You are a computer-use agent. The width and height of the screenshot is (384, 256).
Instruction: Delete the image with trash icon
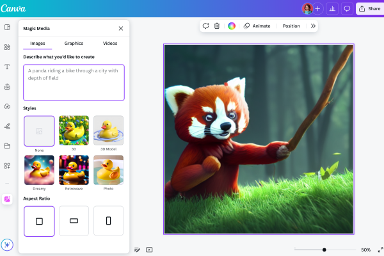coord(217,26)
